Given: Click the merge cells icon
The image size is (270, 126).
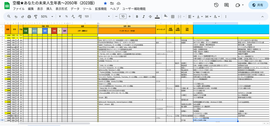Looking at the screenshot, I should 180,17.
